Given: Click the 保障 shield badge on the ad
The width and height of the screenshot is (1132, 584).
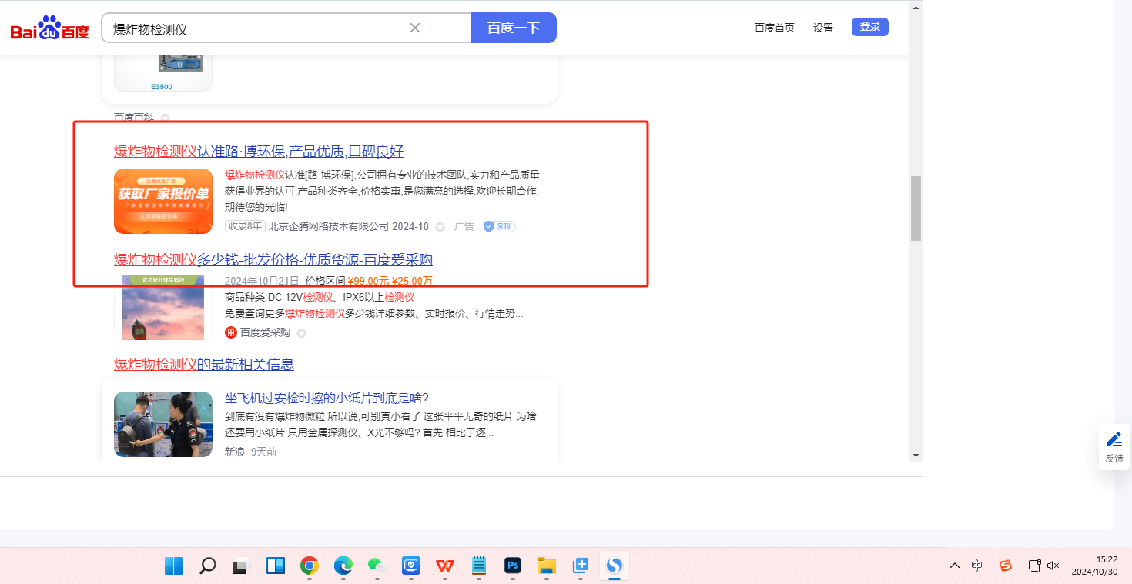Looking at the screenshot, I should [x=499, y=226].
